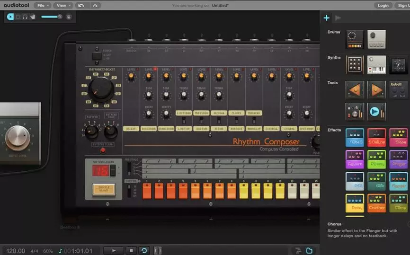This screenshot has height=255, width=410.
Task: Switch to the samples tab beside plus
Action: coord(338,18)
